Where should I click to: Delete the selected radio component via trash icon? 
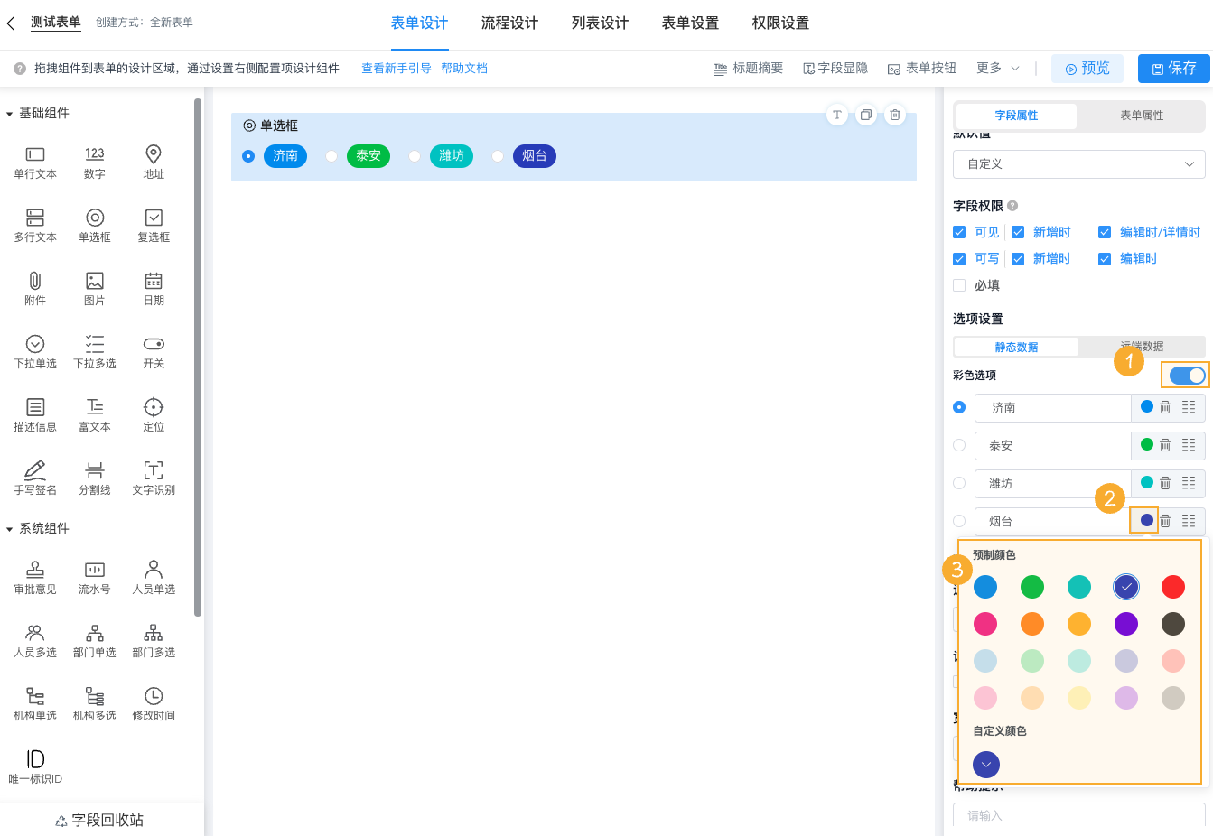click(x=895, y=115)
